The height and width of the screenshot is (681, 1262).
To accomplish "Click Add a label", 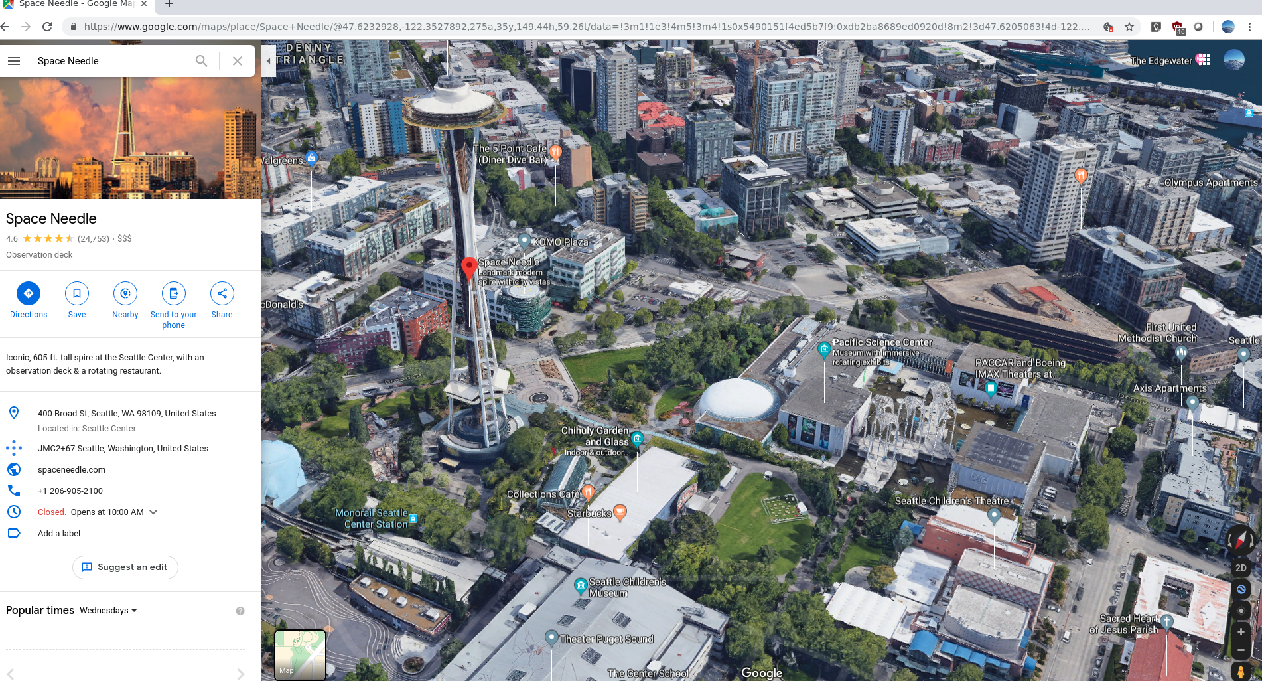I will pos(59,534).
